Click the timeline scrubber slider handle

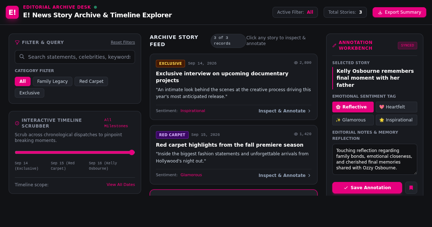(132, 152)
